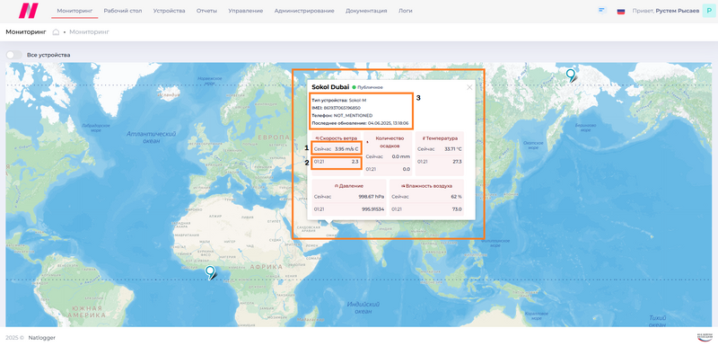
Task: Open the Документация page
Action: (x=366, y=11)
